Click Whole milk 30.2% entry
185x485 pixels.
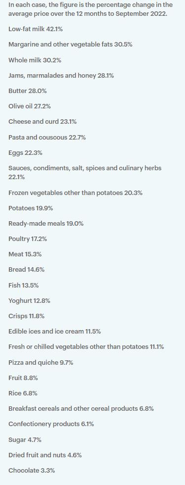click(x=35, y=60)
